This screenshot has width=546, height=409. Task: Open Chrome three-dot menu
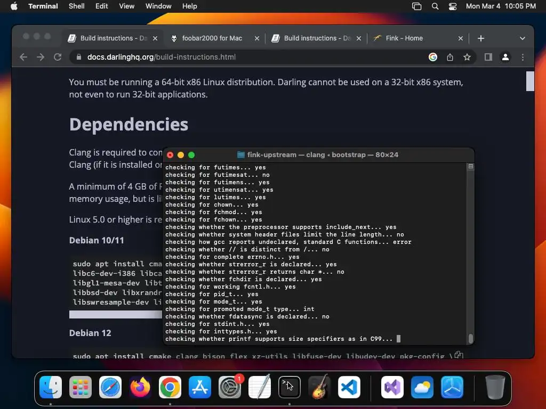523,57
